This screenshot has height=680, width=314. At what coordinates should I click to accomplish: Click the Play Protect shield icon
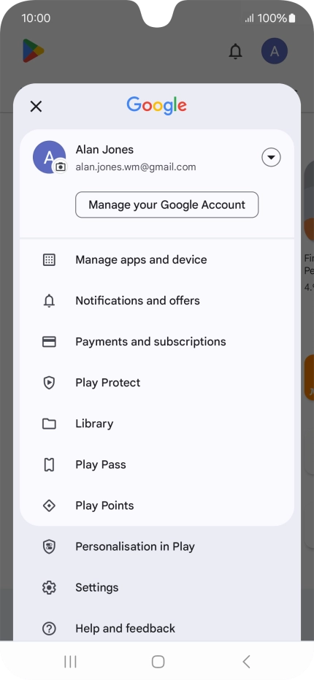[x=49, y=383]
